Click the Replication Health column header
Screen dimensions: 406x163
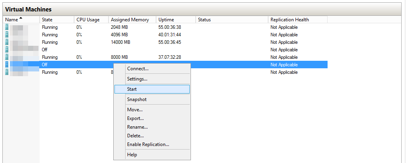tap(290, 20)
